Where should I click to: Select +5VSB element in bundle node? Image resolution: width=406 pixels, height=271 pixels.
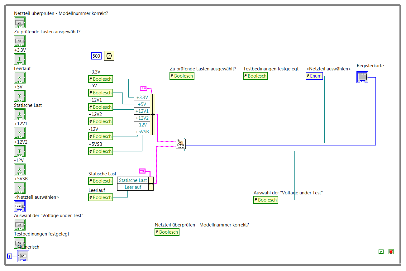point(142,132)
